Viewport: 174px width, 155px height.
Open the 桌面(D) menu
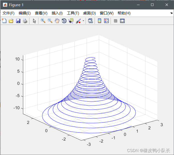(89, 13)
